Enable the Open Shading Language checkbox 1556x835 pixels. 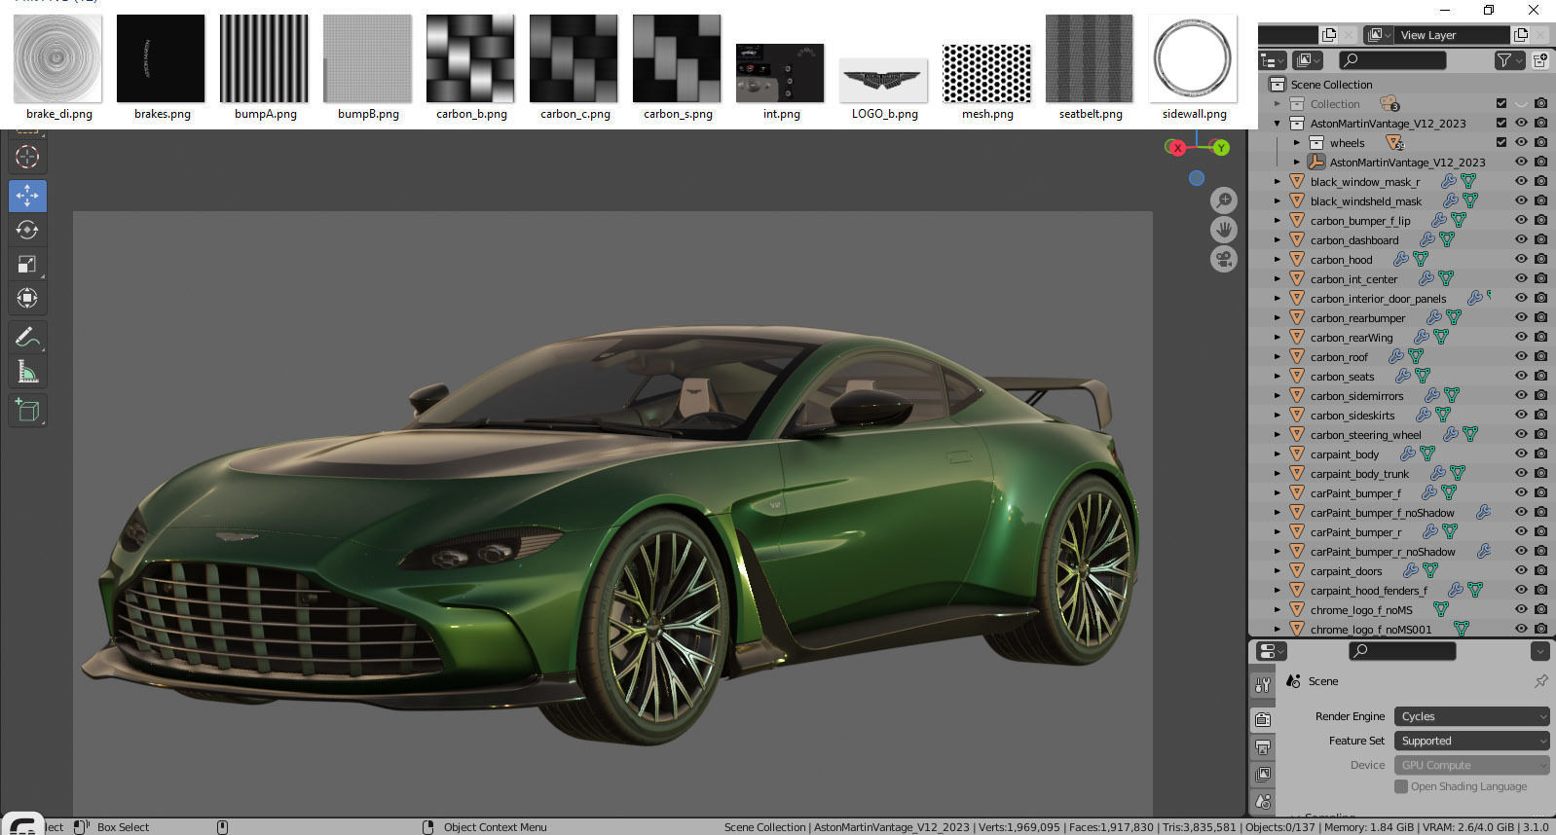[x=1401, y=786]
